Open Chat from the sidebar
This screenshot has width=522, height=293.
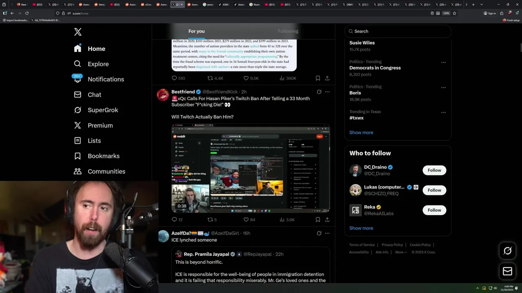click(87, 95)
